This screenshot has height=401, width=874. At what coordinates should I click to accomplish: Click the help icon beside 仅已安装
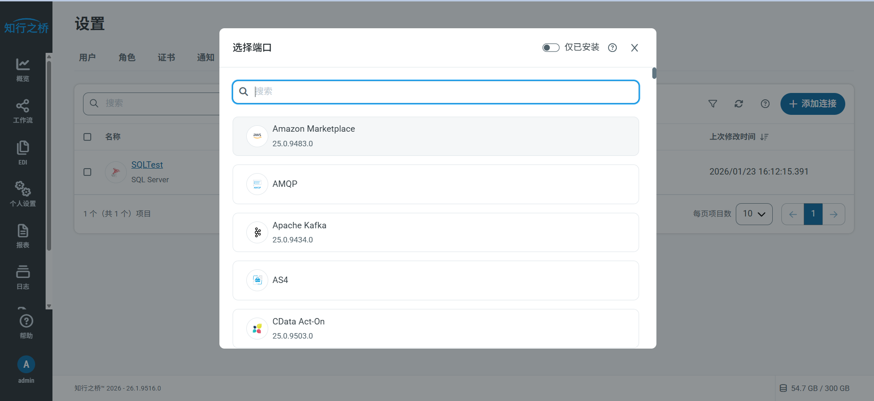[612, 48]
